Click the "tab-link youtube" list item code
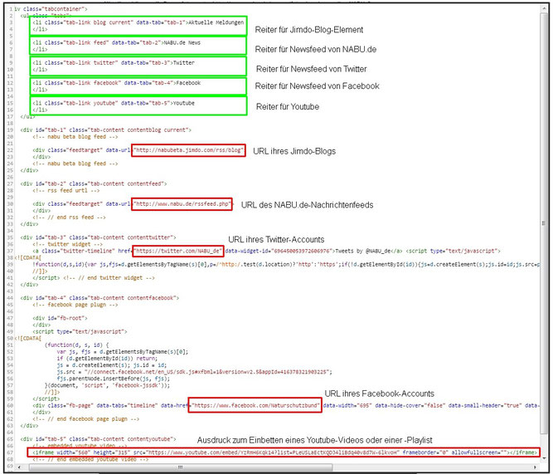Screen dimensions: 553x474 pyautogui.click(x=138, y=106)
